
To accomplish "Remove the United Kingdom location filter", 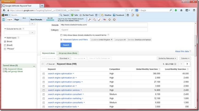I will point(112,39).
